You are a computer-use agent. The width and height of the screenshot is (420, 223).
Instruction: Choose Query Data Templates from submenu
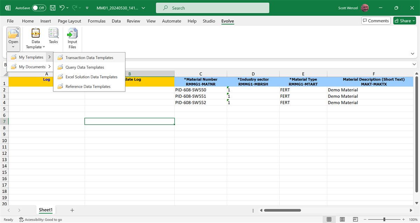(85, 67)
